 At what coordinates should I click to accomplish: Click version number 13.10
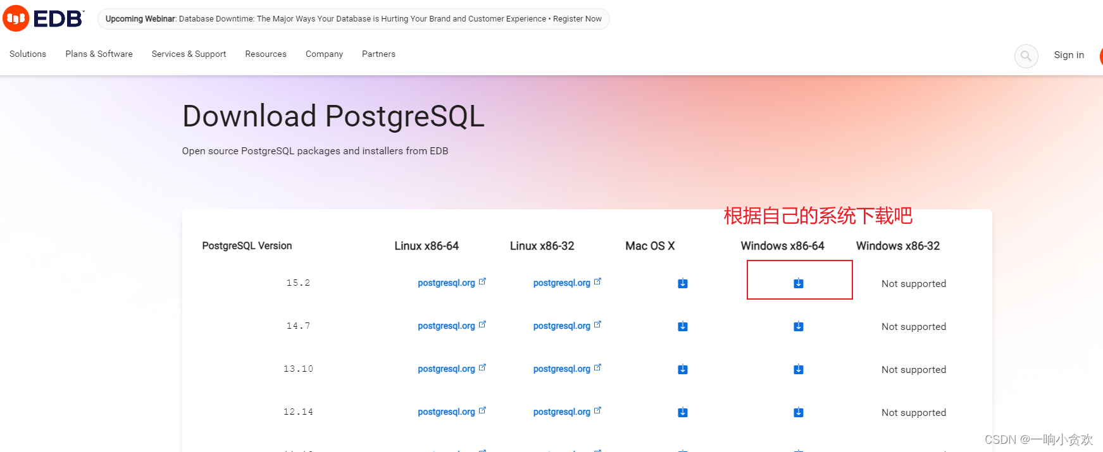click(298, 369)
